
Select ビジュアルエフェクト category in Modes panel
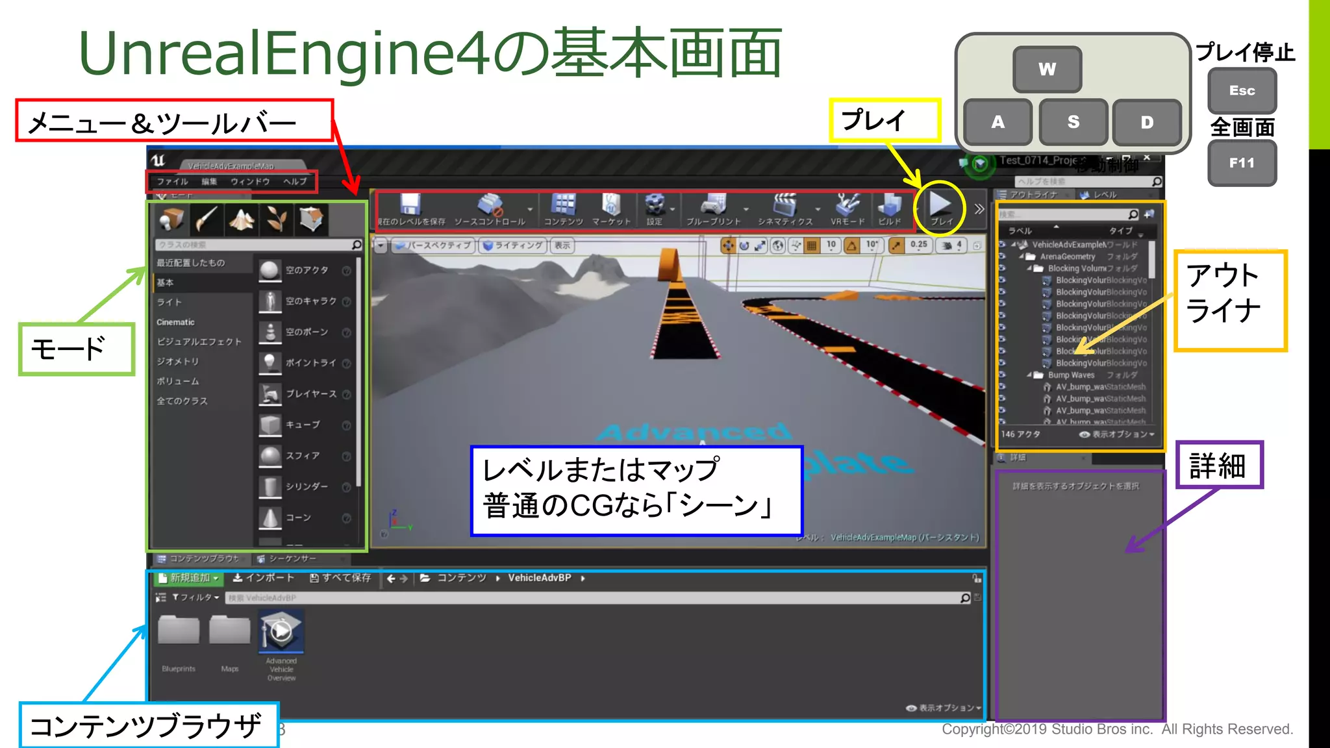pyautogui.click(x=199, y=342)
